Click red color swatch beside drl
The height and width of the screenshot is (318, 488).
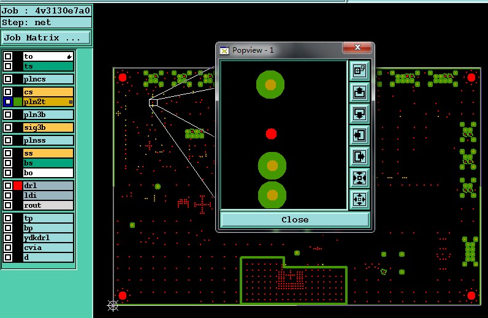18,186
